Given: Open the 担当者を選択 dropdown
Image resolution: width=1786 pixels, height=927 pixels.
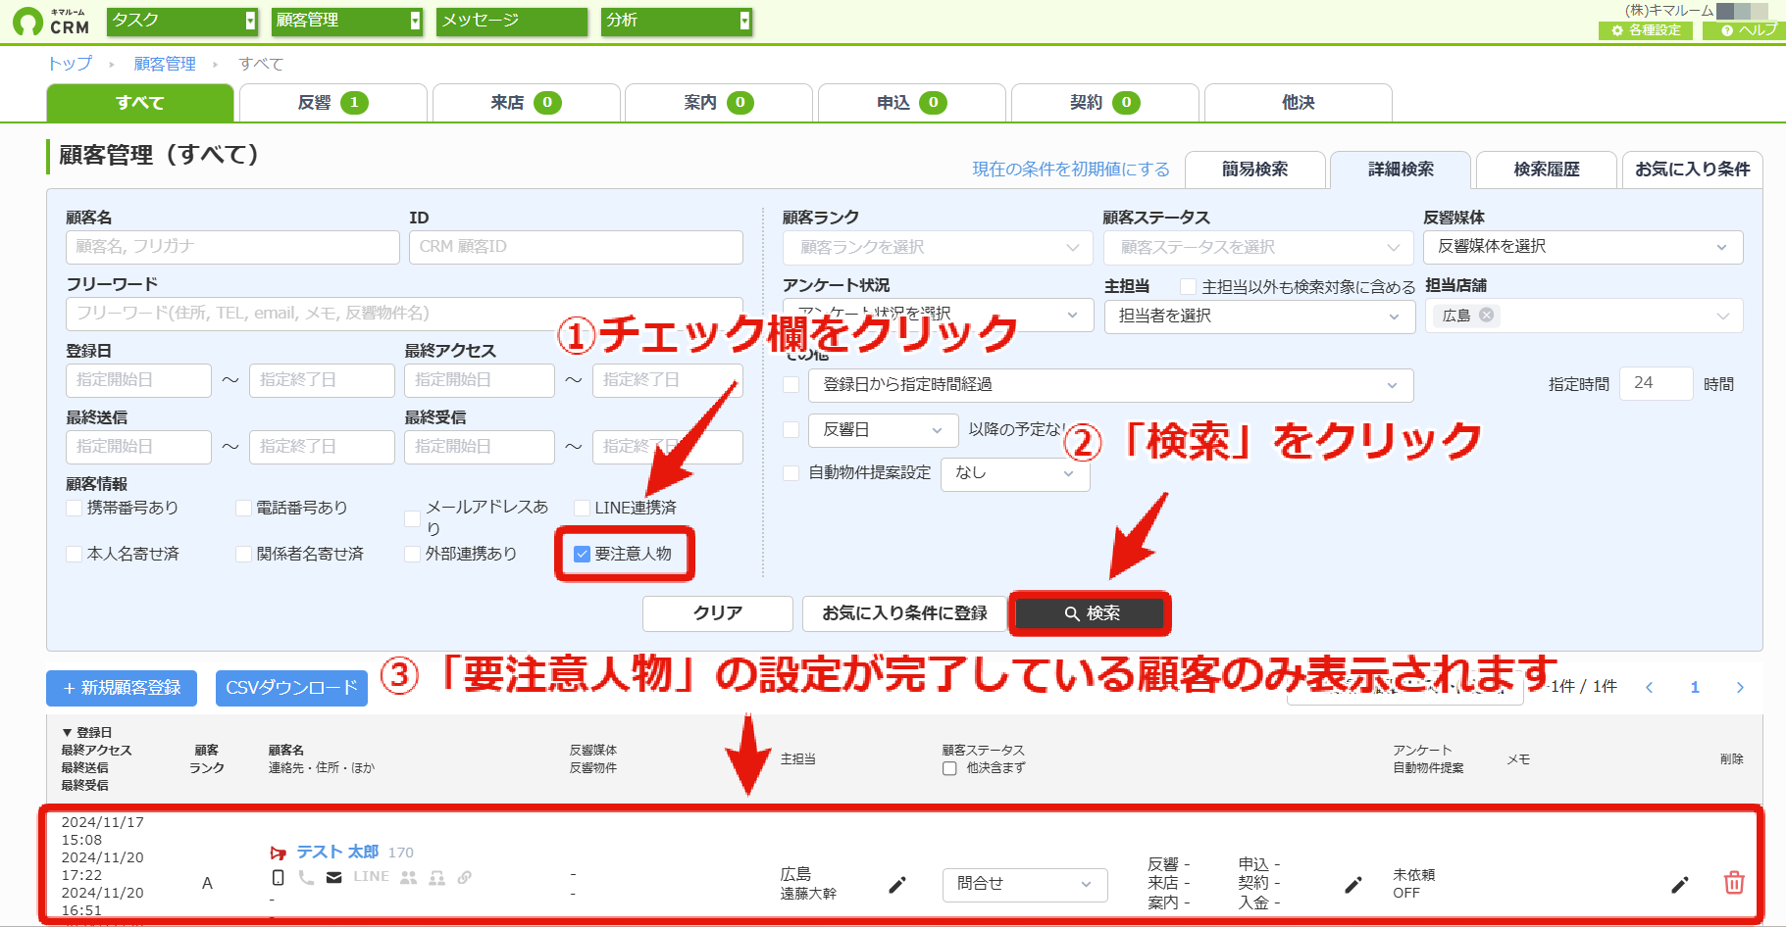Looking at the screenshot, I should 1259,316.
